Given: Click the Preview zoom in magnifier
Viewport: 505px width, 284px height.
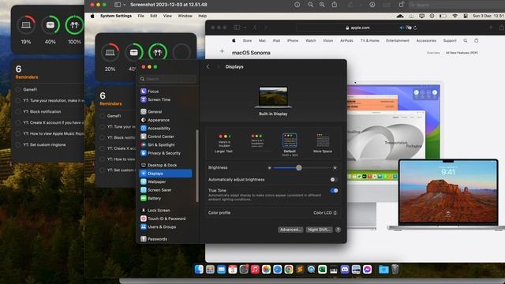Looking at the screenshot, I should click(322, 5).
